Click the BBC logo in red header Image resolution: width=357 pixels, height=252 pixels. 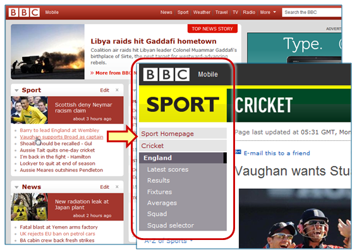click(x=24, y=12)
